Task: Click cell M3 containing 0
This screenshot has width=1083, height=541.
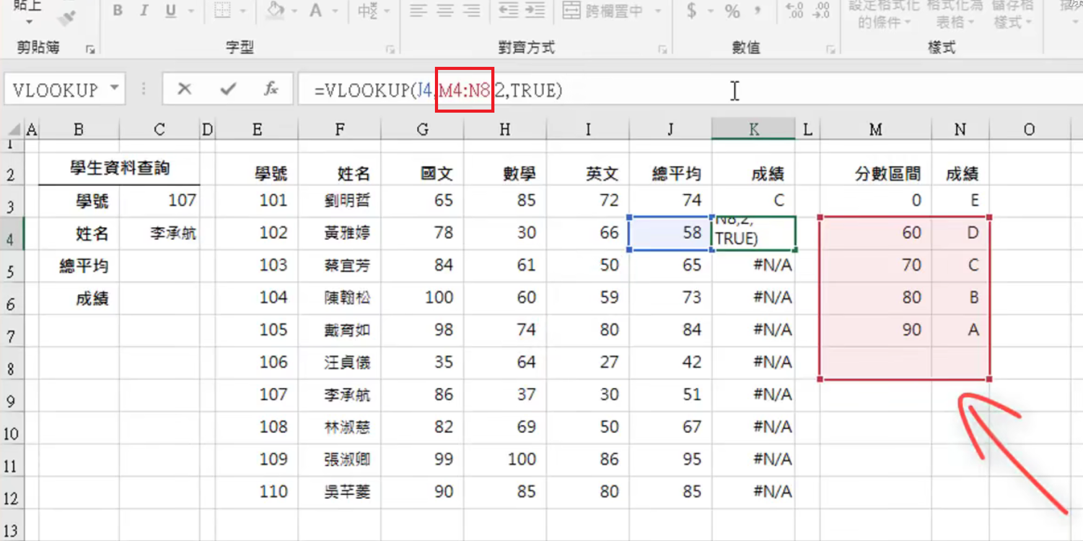Action: point(875,201)
